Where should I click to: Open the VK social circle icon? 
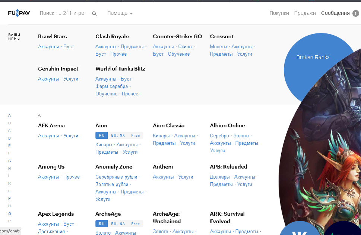(299, 231)
